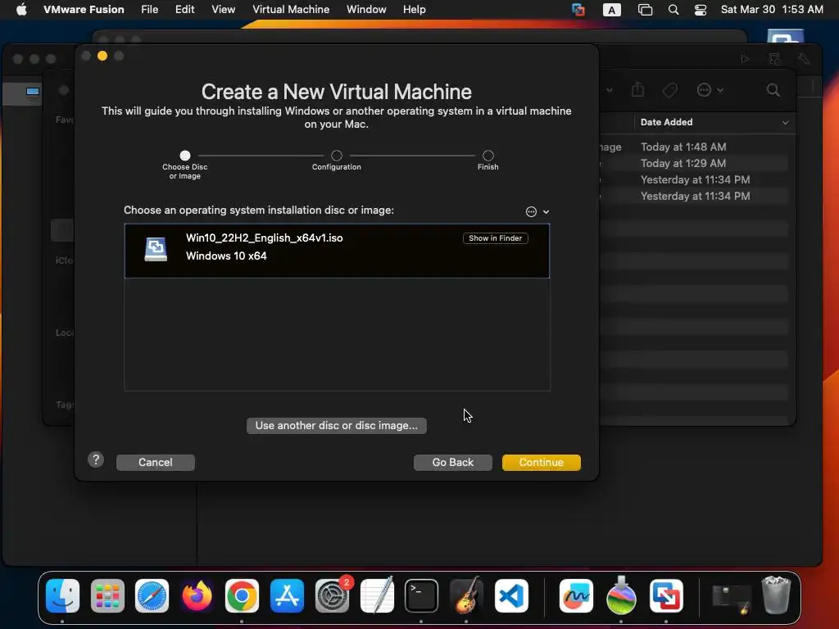
Task: Click the desktop VMware disk icon at top right
Action: point(786,38)
